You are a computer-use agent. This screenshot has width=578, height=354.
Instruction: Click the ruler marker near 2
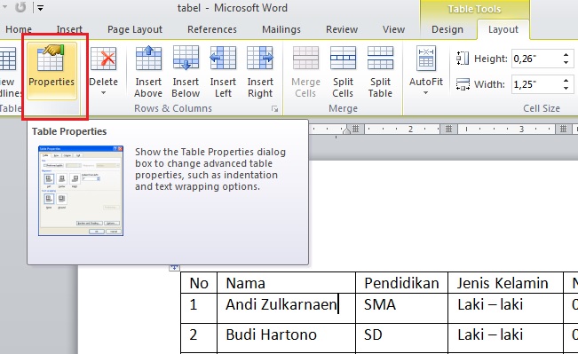pos(448,129)
